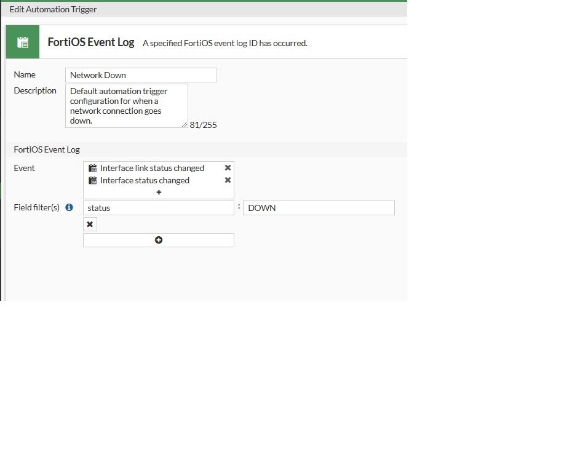Edit the Name field 'Network Down'

141,75
